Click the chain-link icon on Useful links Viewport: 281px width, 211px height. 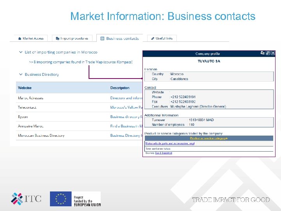point(153,38)
